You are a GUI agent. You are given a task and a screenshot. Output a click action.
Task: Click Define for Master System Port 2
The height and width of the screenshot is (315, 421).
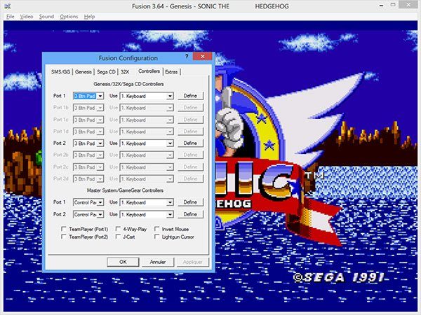pyautogui.click(x=190, y=214)
